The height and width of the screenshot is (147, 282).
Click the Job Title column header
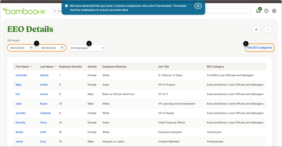[x=164, y=67]
